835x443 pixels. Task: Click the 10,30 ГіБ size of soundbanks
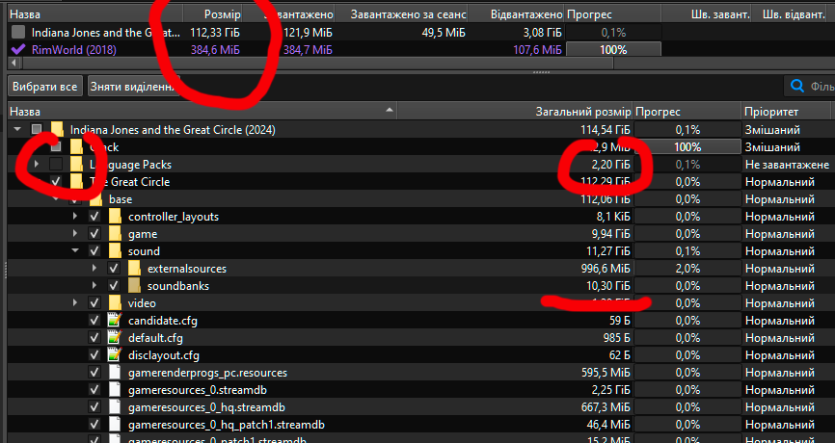pos(607,286)
